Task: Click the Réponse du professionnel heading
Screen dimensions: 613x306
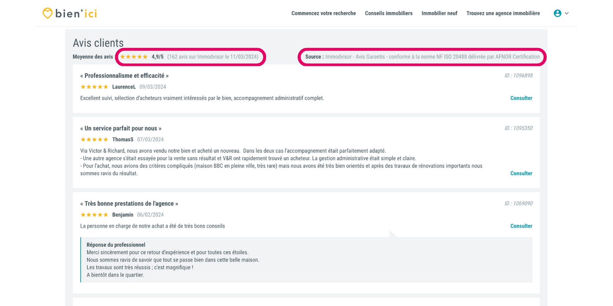Action: tap(116, 245)
